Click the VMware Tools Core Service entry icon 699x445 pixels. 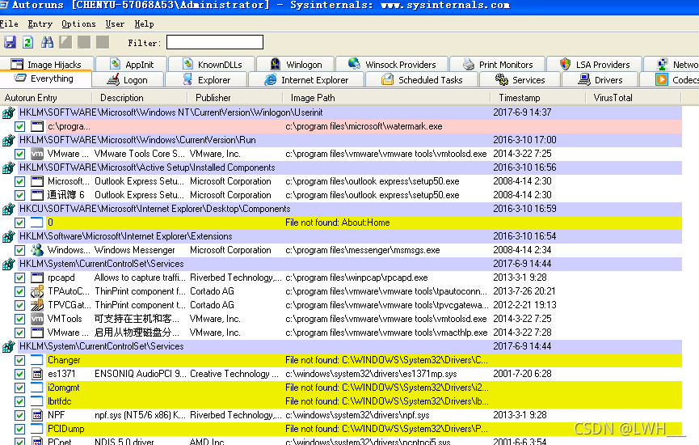click(x=37, y=154)
